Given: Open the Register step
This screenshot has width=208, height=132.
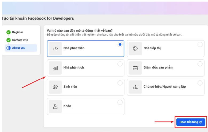Looking at the screenshot, I should [x=17, y=32].
